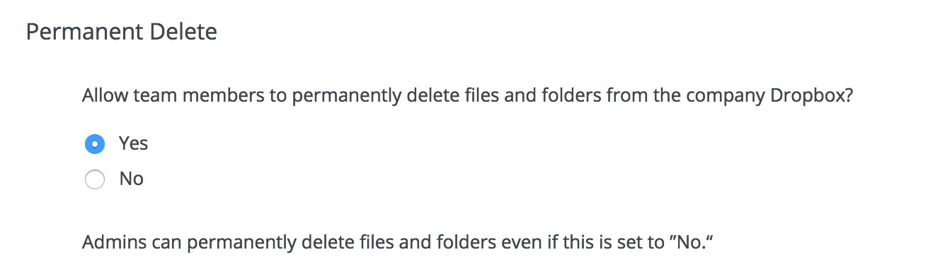The image size is (940, 274).
Task: Click the word "Dropbox" in the question
Action: 806,96
